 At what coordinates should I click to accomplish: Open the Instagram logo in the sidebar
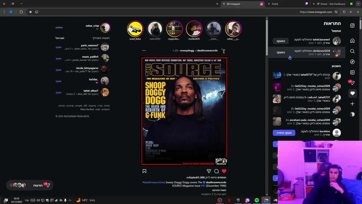[x=352, y=25]
